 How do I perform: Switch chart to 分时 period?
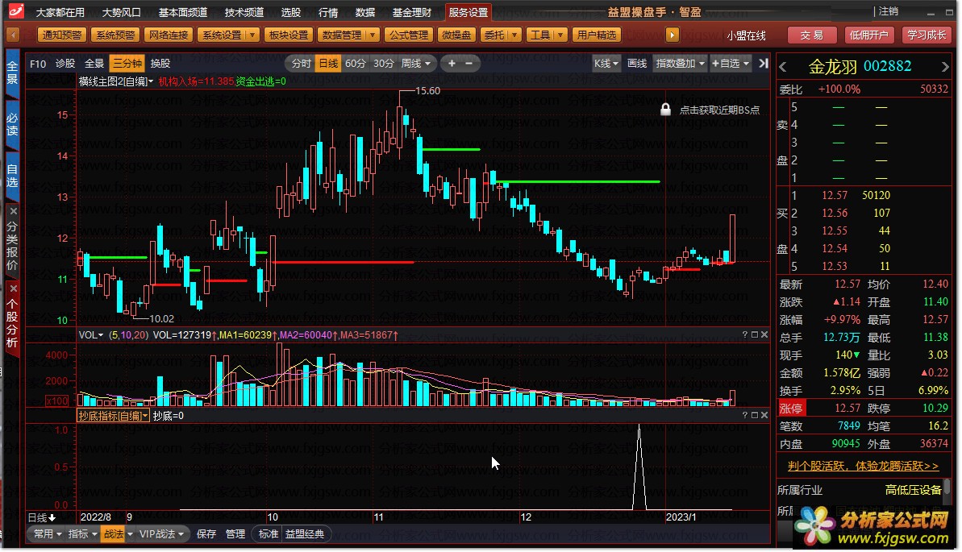302,63
